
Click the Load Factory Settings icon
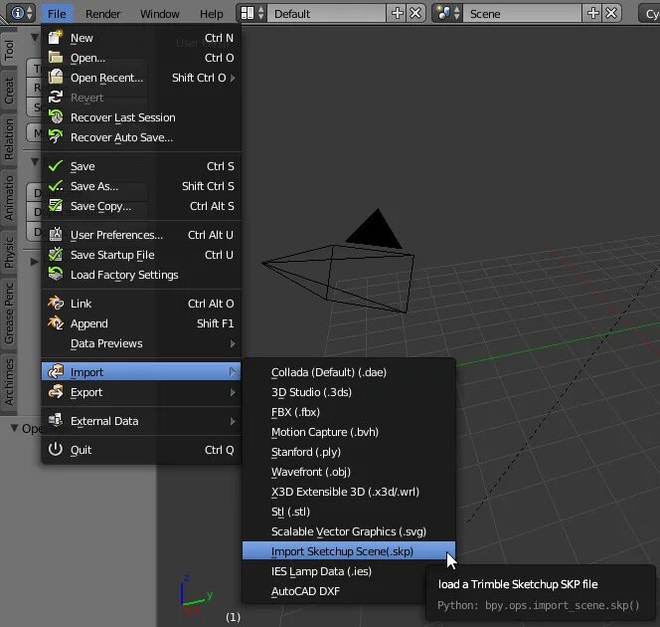[x=55, y=275]
